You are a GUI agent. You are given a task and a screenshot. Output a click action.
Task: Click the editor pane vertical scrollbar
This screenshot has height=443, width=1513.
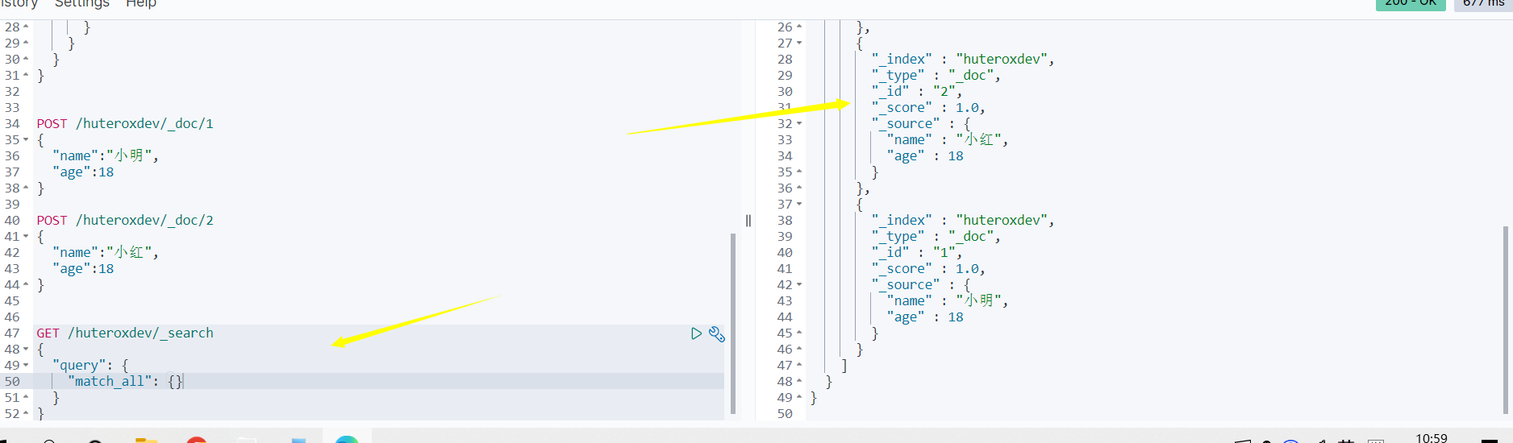pos(733,323)
